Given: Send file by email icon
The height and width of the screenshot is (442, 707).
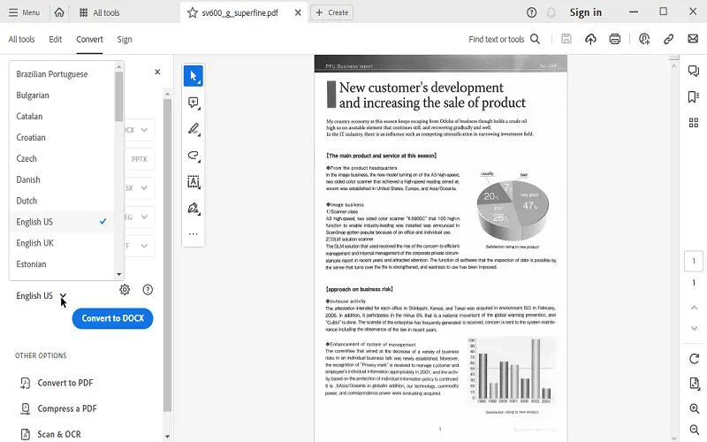Looking at the screenshot, I should 693,39.
